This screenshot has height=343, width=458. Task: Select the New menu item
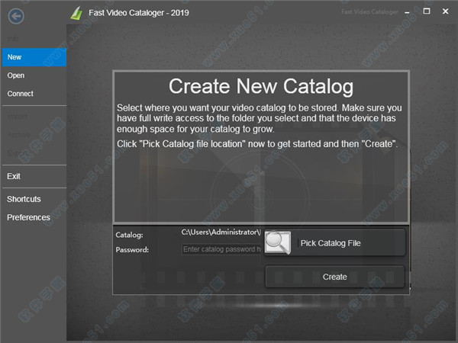pyautogui.click(x=34, y=57)
